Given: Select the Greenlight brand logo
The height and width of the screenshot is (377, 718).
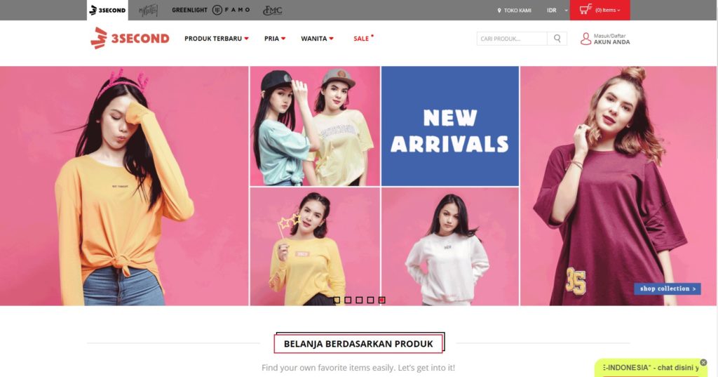Looking at the screenshot, I should coord(189,10).
